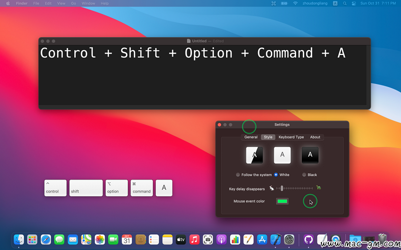Click the battery charging status icon
401x250 pixels.
pyautogui.click(x=284, y=3)
